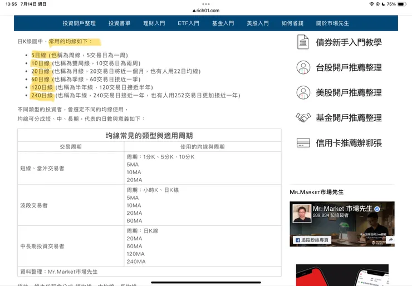Click the highlighted 120日線 text

42,87
